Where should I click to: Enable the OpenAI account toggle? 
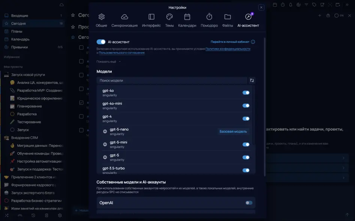[249, 203]
